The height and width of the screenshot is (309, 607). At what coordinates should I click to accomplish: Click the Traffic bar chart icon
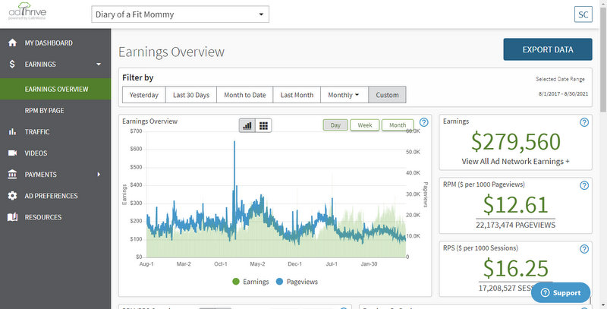coord(12,131)
